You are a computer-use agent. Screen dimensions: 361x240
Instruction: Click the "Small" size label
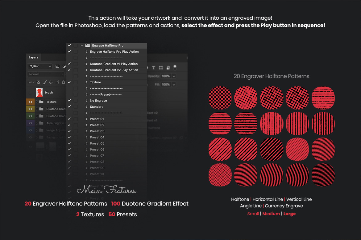[x=253, y=214]
